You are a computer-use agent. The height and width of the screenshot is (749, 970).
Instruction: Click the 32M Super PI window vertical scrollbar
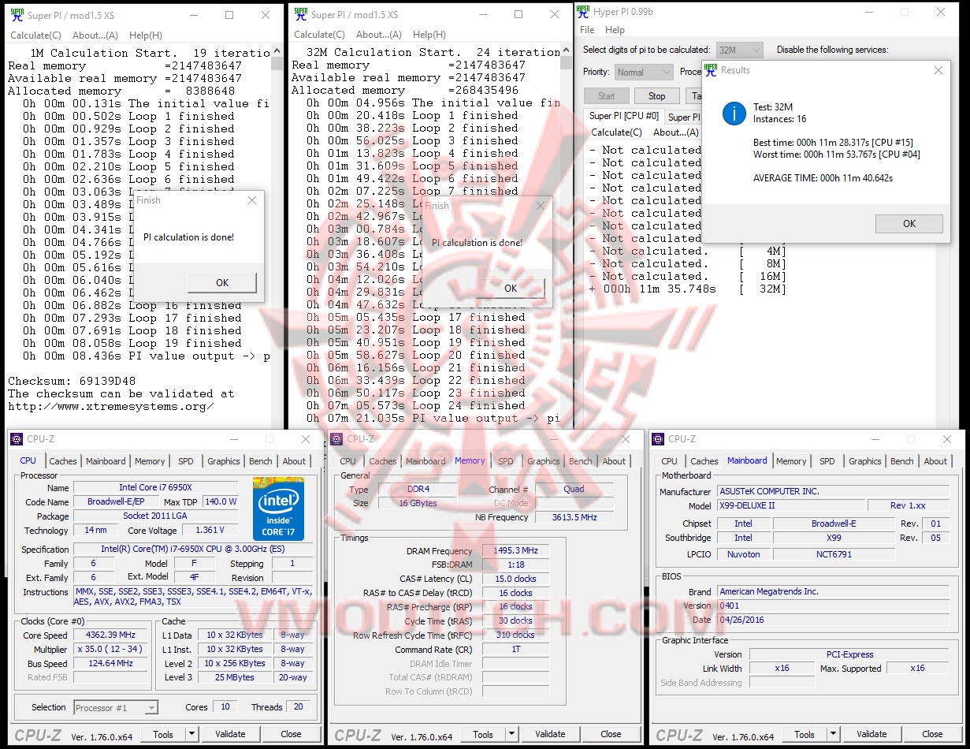pos(566,235)
